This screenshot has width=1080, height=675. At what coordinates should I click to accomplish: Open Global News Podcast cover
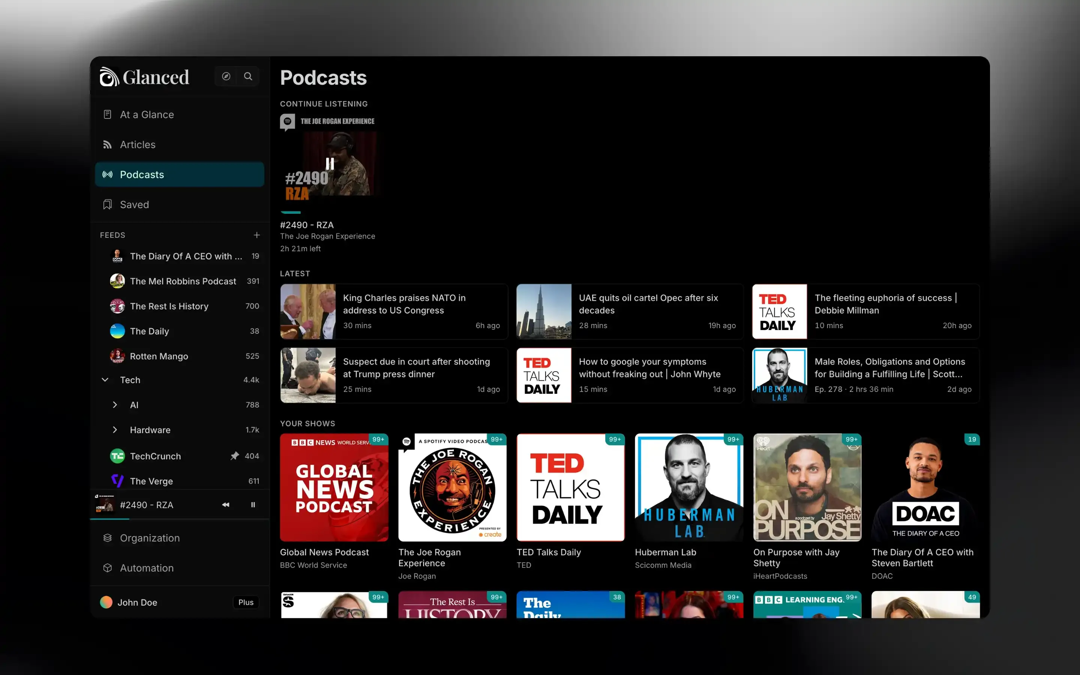click(334, 487)
